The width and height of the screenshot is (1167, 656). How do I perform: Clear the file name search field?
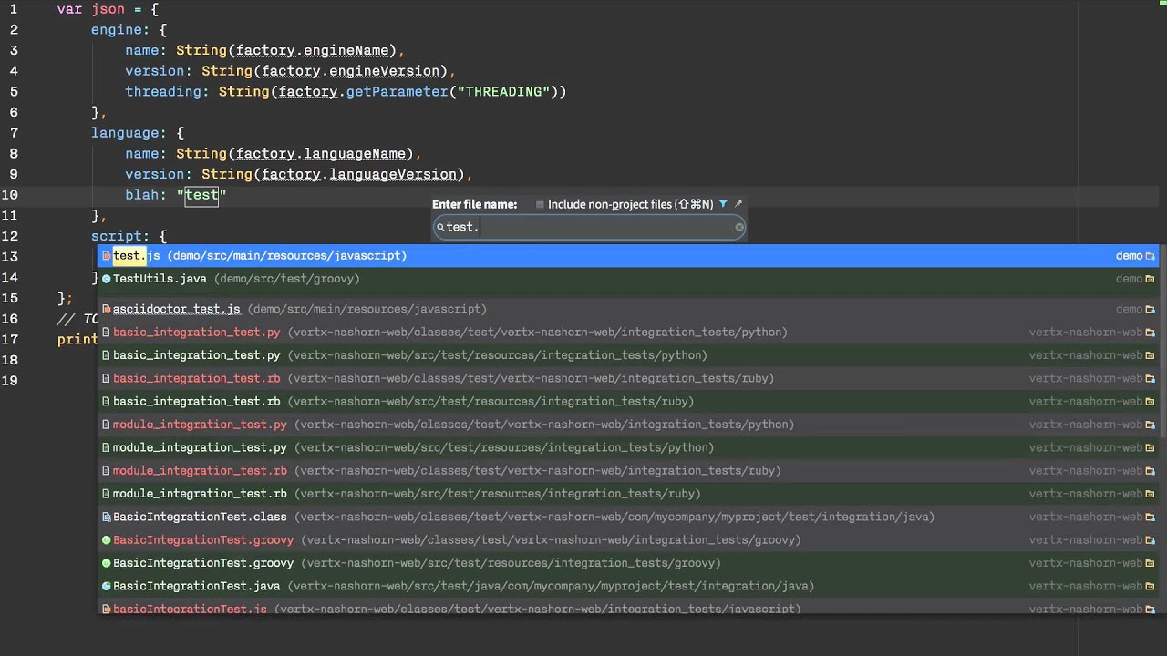tap(739, 227)
